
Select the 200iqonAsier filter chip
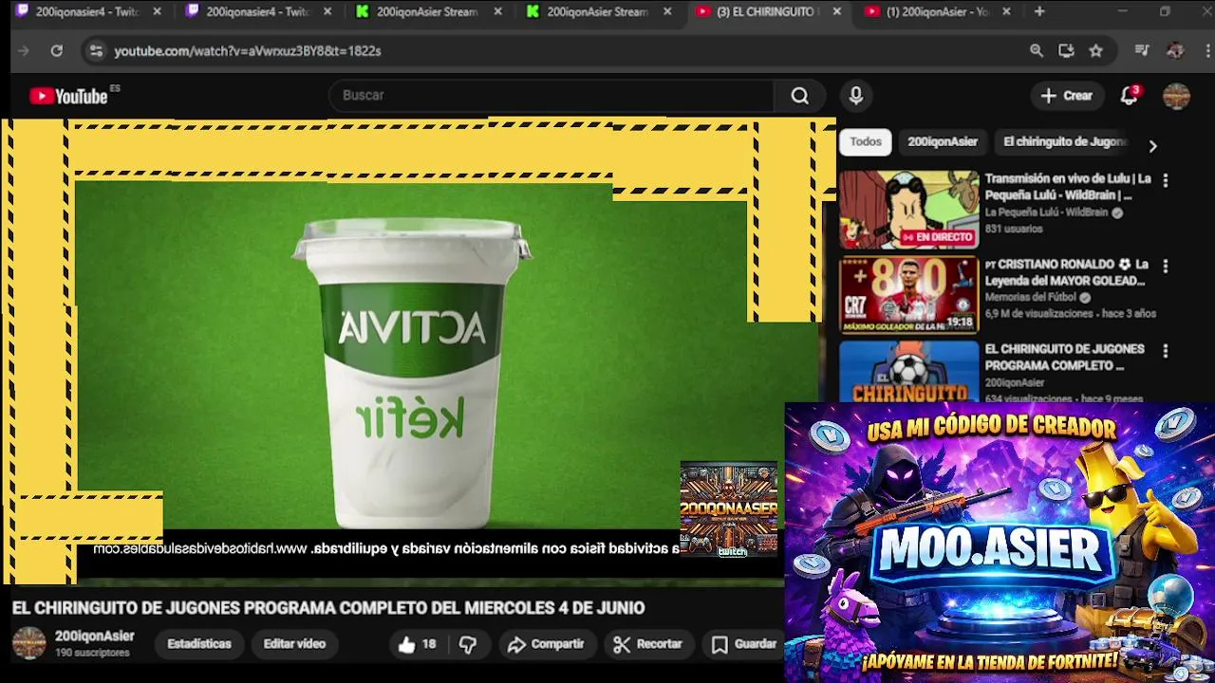942,141
